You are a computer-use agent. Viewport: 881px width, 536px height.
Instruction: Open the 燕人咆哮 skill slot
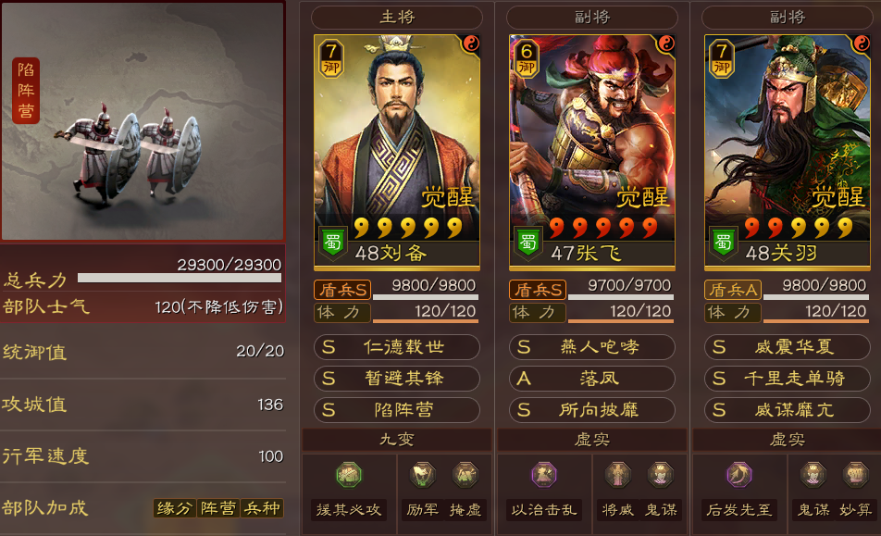click(x=591, y=346)
